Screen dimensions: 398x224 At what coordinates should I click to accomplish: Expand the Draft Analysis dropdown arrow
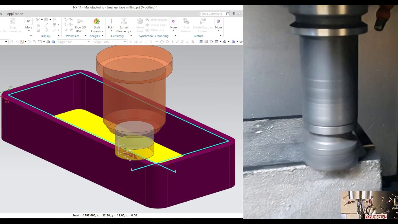tap(102, 31)
